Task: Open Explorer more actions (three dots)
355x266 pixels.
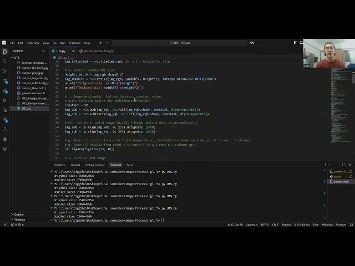Action: [43, 51]
